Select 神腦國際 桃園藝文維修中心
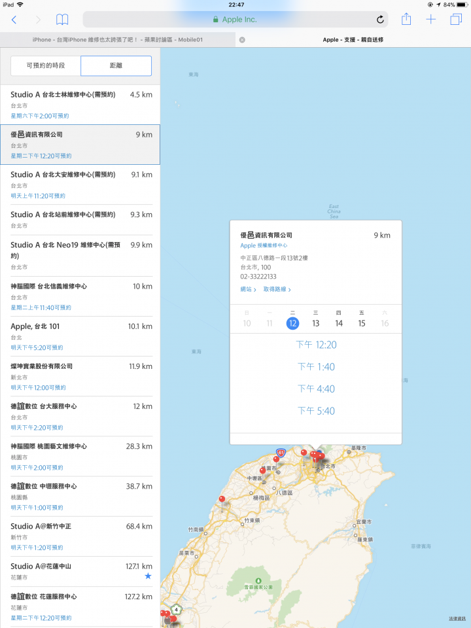 pos(80,457)
